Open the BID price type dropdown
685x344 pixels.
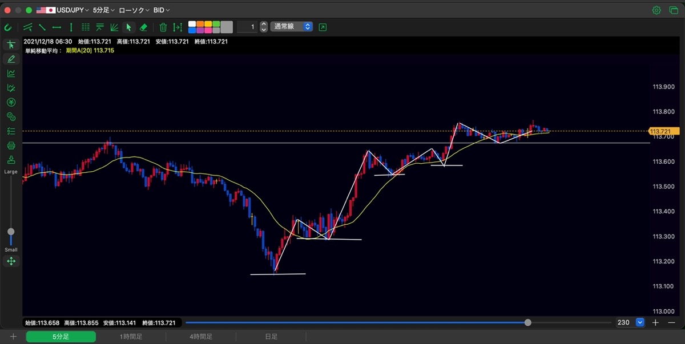pos(162,10)
